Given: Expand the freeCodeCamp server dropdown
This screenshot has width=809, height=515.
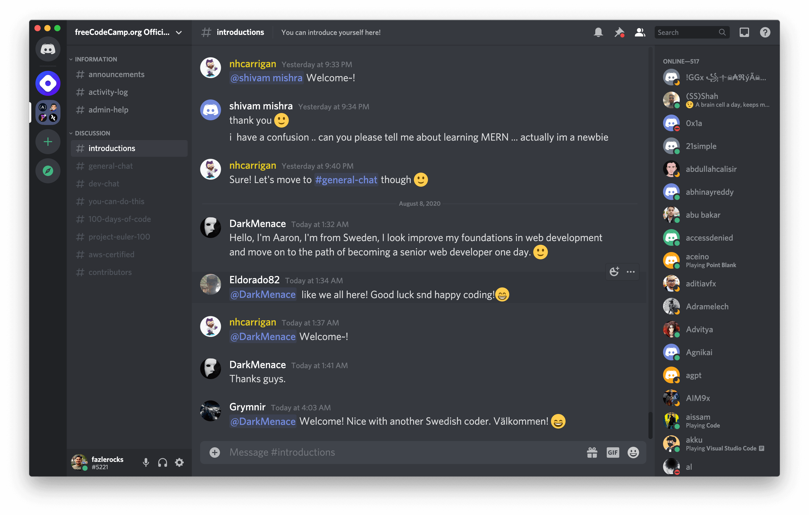Looking at the screenshot, I should click(x=180, y=32).
